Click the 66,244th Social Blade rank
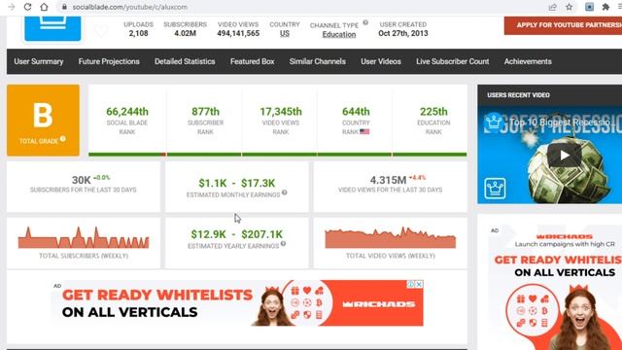The image size is (622, 350). pyautogui.click(x=127, y=112)
